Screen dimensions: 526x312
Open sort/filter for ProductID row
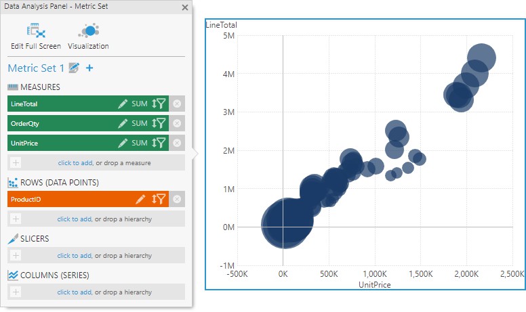[x=159, y=199]
